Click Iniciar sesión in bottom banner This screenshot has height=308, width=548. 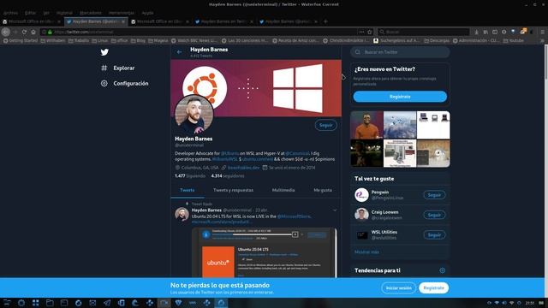tap(398, 288)
